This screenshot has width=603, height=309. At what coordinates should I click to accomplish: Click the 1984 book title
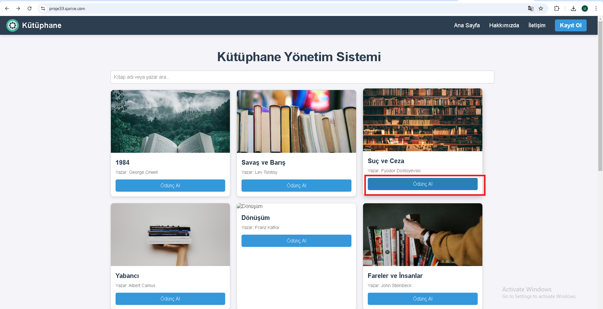point(122,162)
